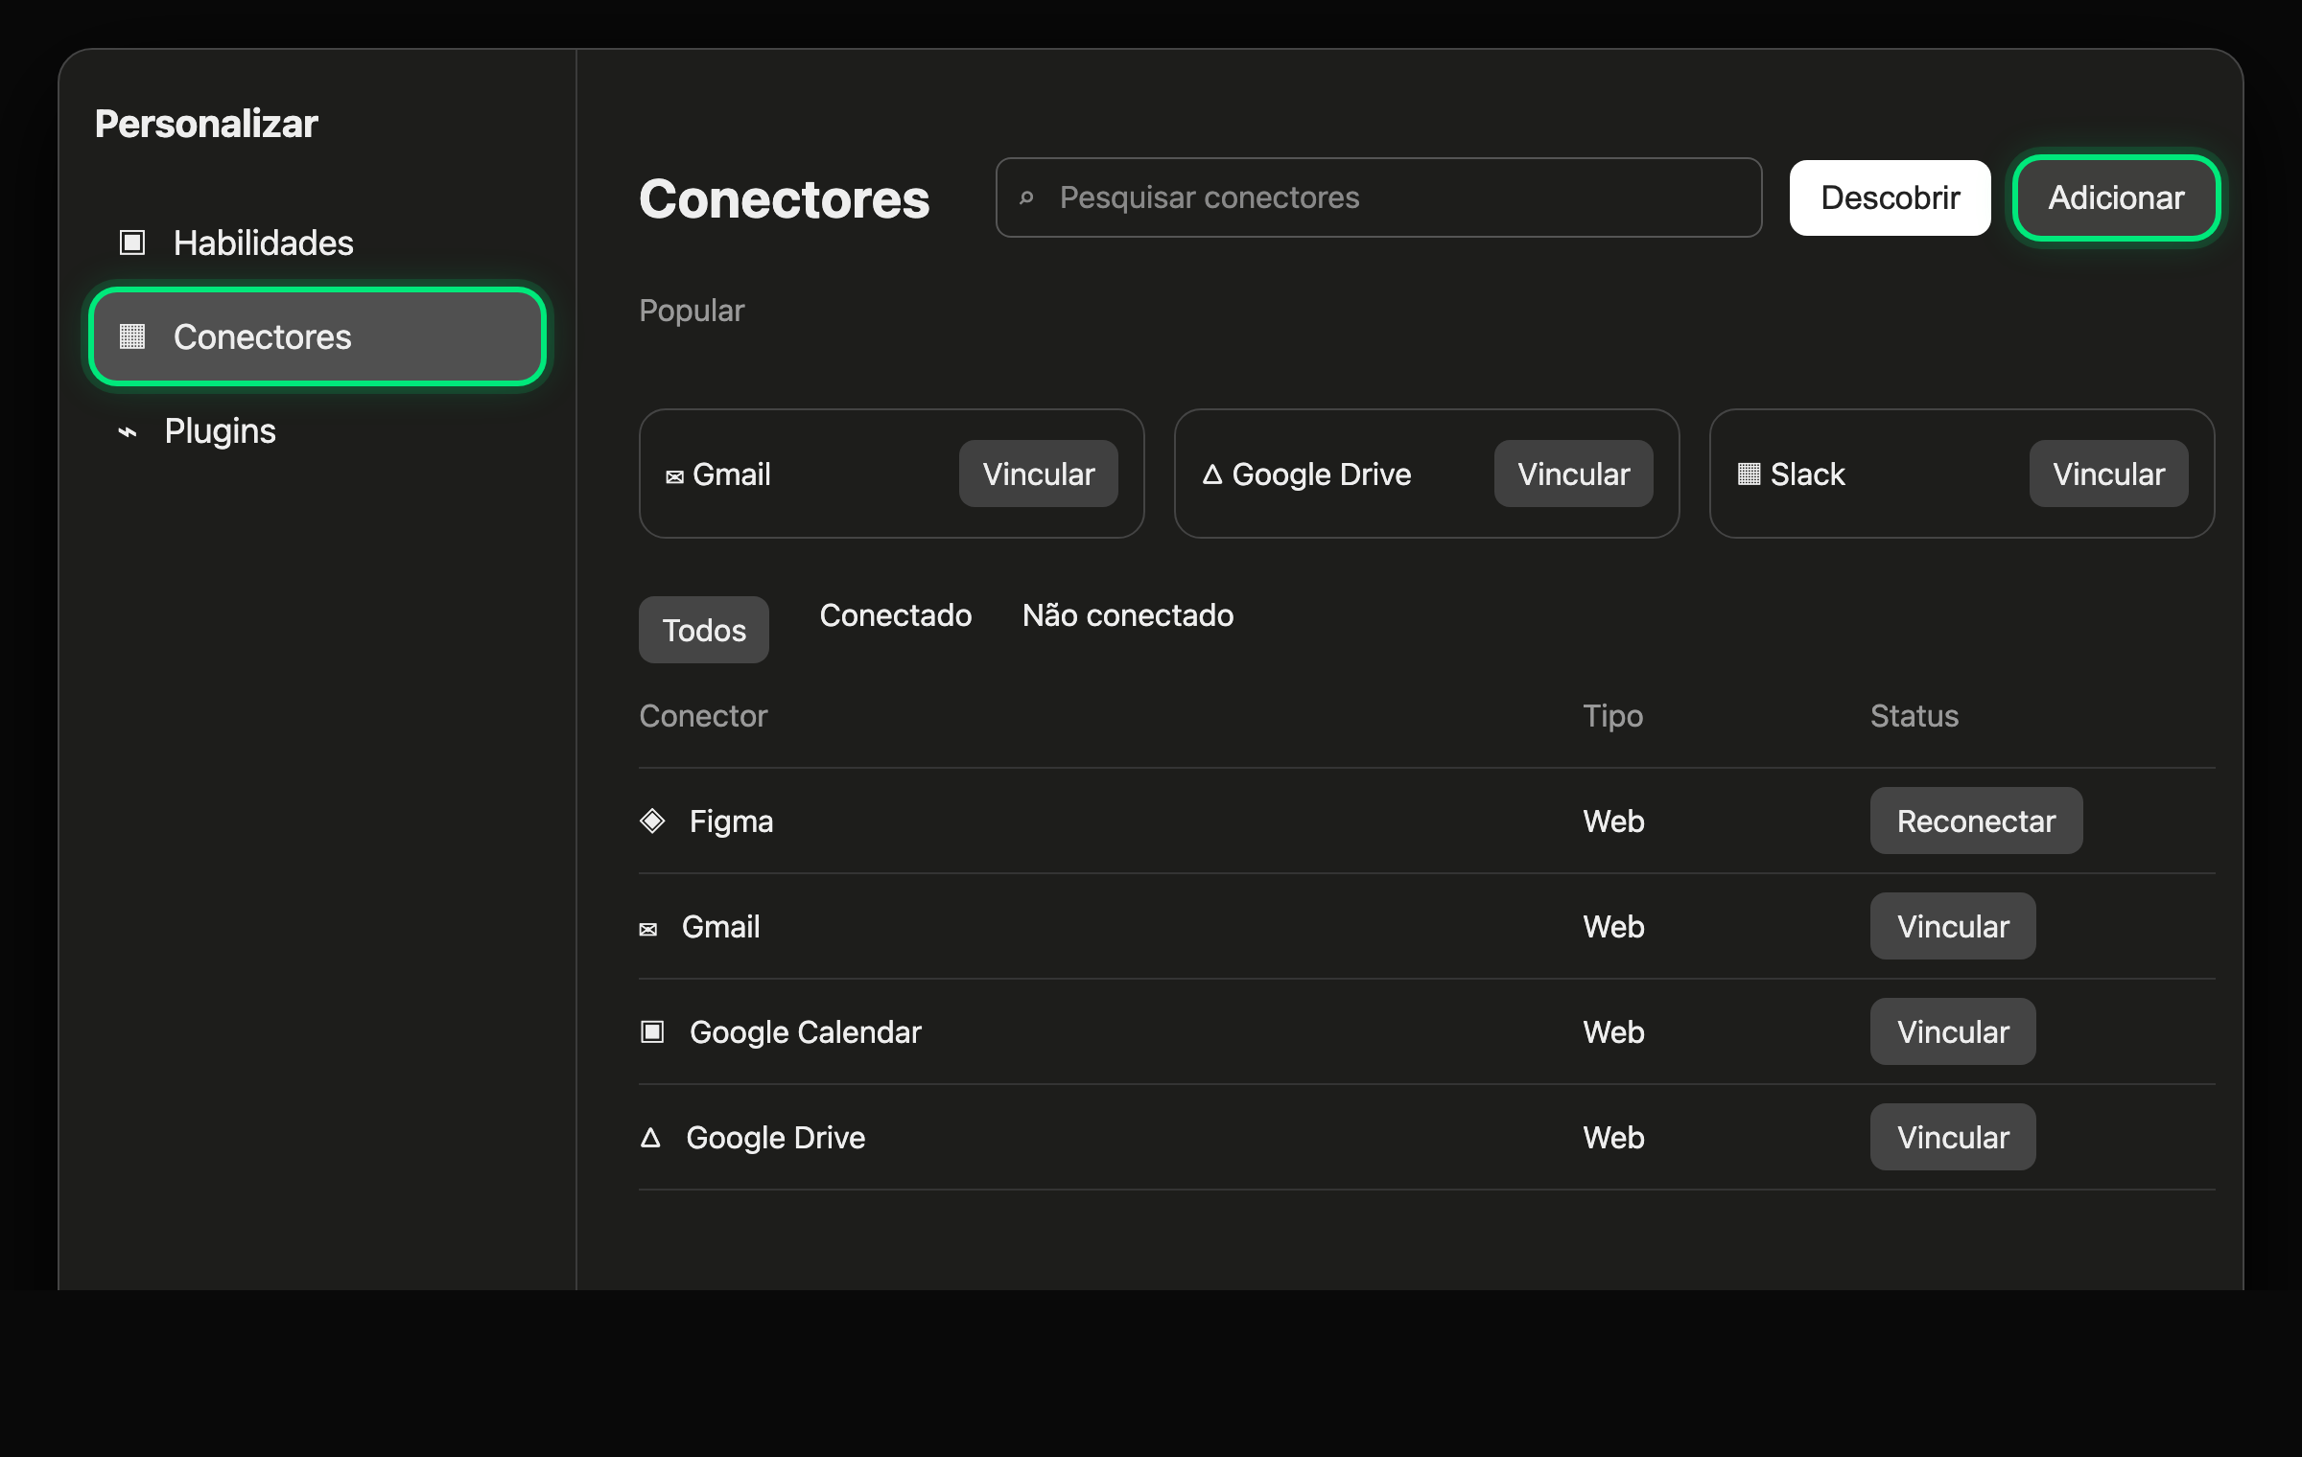Click the Figma diamond icon in table
The height and width of the screenshot is (1457, 2302).
pos(652,821)
